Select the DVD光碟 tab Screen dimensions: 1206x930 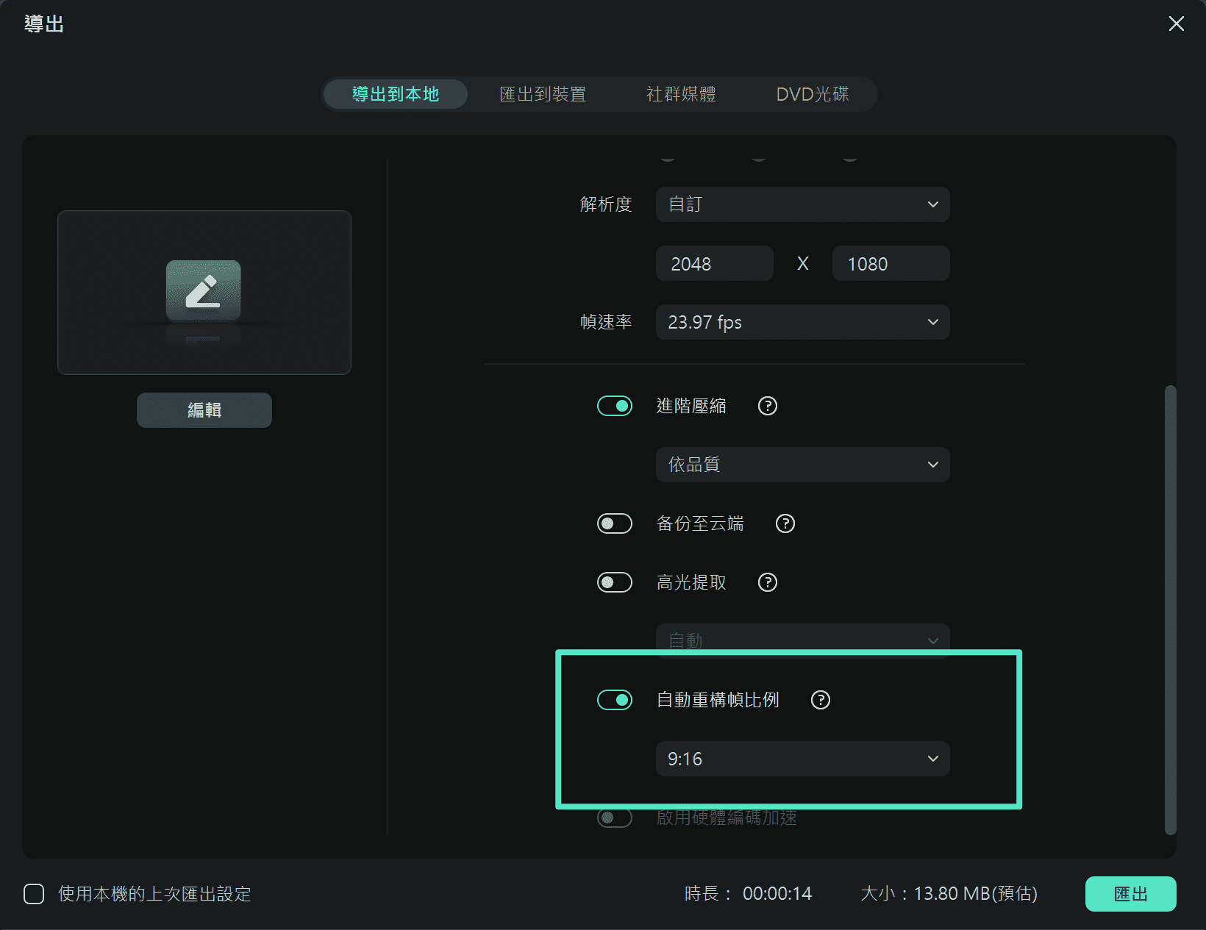tap(813, 94)
